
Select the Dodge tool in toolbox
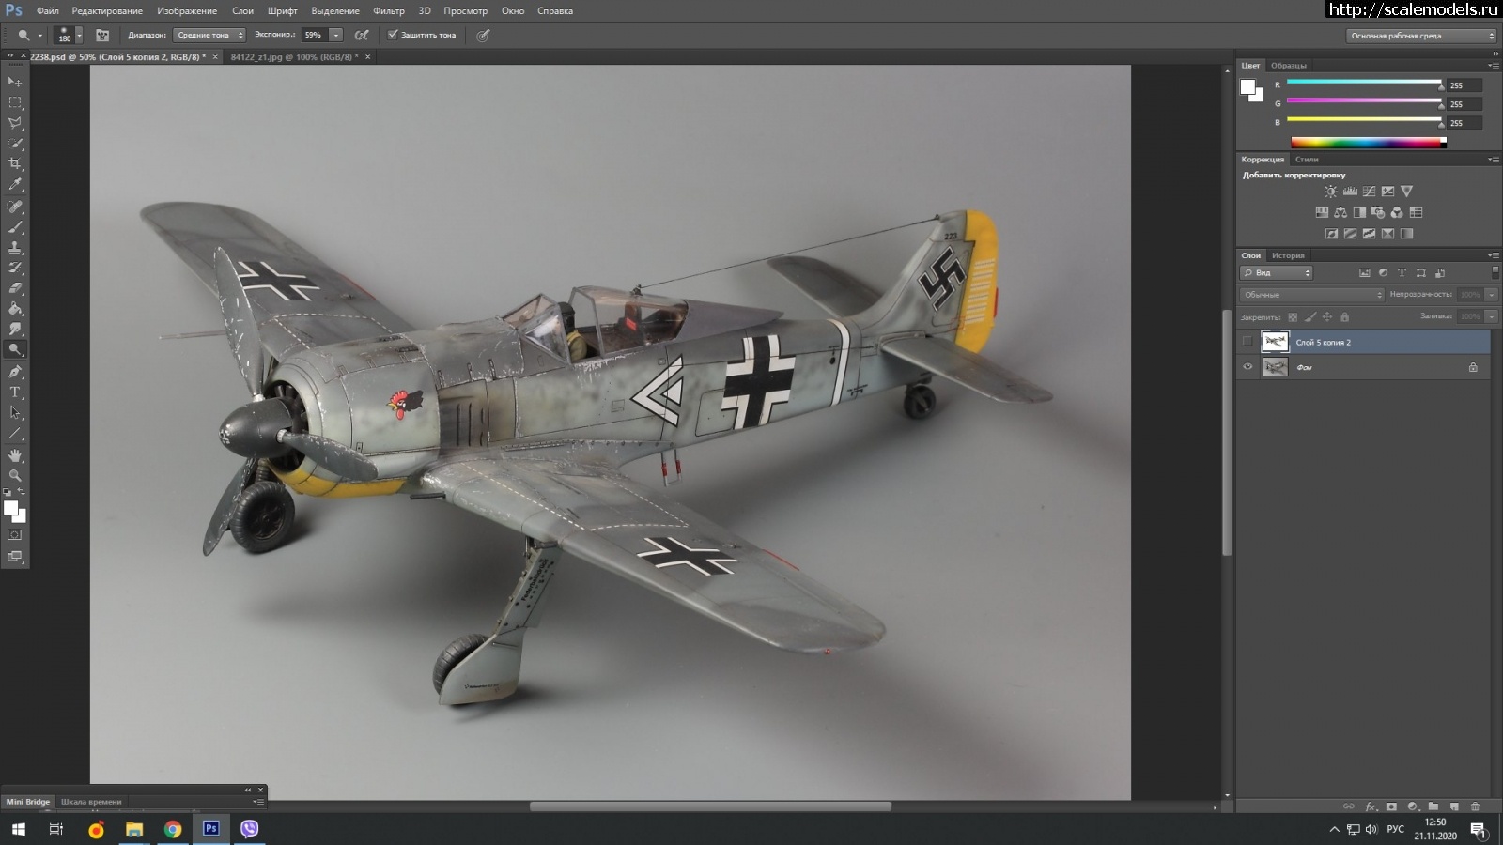click(x=15, y=349)
